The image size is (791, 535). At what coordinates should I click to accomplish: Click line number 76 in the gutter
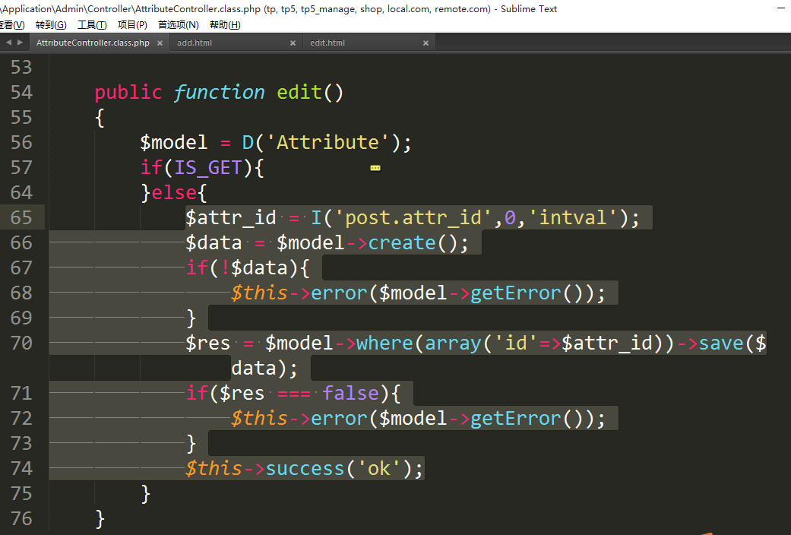pos(22,519)
